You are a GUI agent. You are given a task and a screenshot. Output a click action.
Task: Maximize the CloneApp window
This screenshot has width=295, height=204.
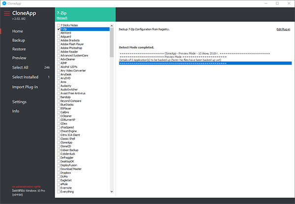(x=277, y=3)
